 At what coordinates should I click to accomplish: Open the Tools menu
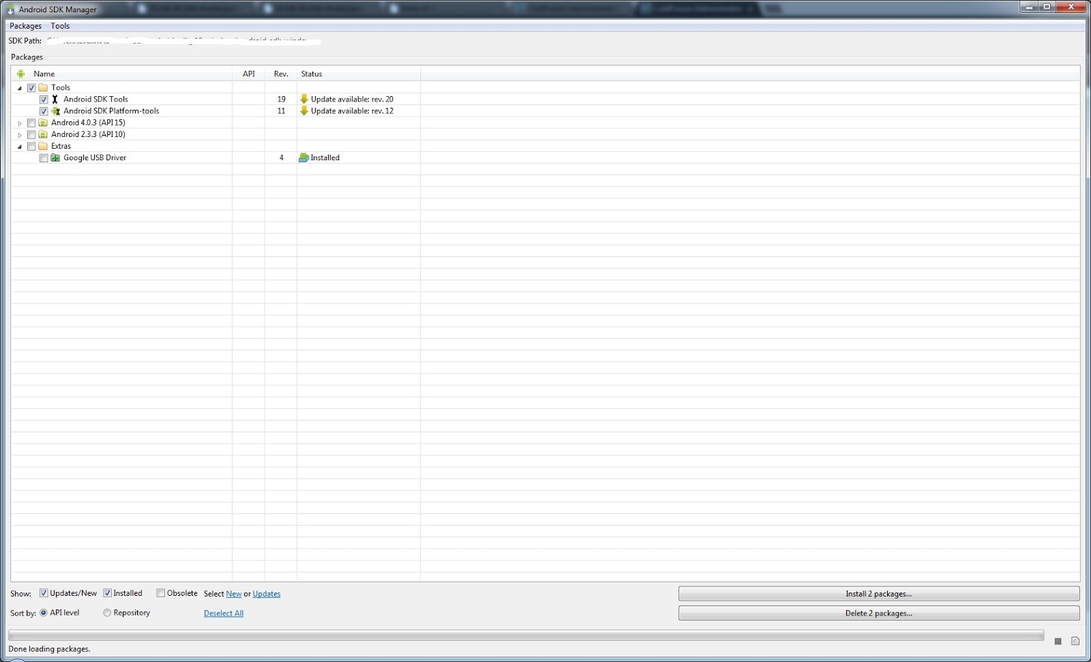click(60, 26)
